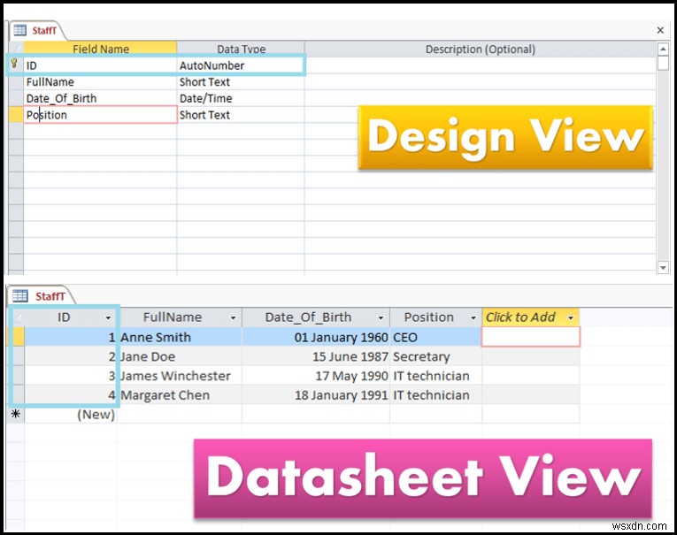This screenshot has width=677, height=535.
Task: Click the (New) record ID cell
Action: tap(71, 414)
